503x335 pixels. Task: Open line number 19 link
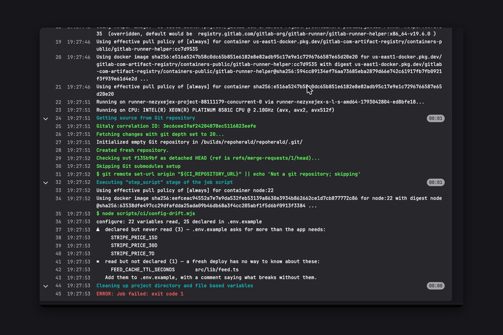(x=58, y=42)
